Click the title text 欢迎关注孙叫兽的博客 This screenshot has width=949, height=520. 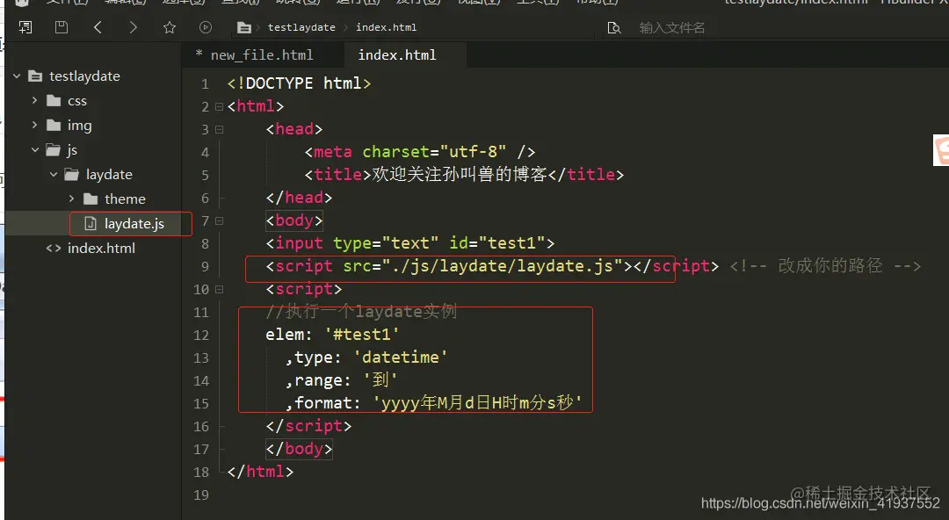click(x=460, y=174)
